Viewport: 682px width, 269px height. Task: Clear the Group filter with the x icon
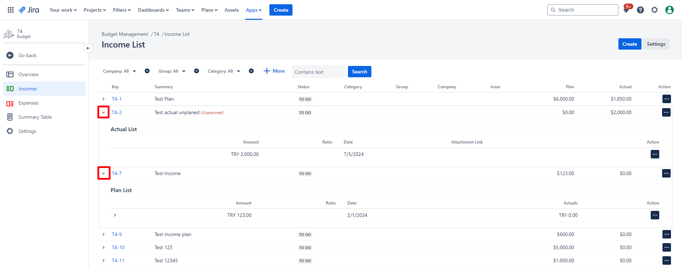(x=197, y=71)
